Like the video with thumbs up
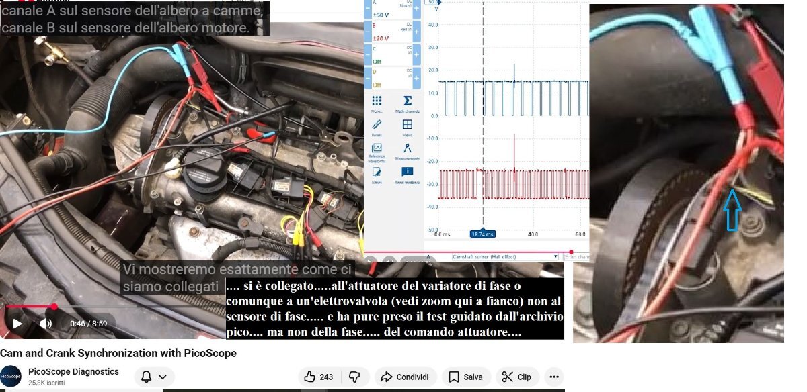 coord(319,377)
